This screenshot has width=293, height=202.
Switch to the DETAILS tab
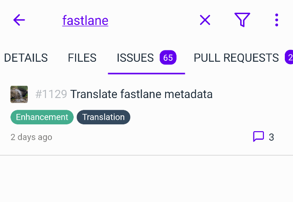tap(26, 58)
